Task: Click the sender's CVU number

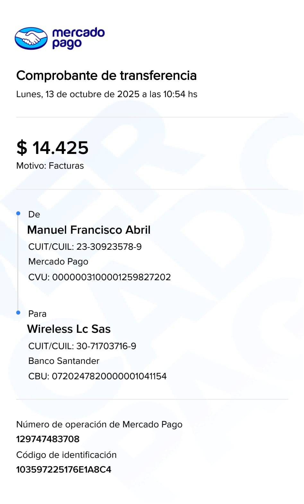Action: click(100, 277)
